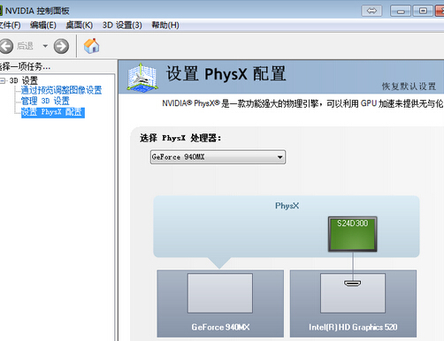Click the HDMI connector icon on Intel GPU
The image size is (444, 341).
(x=353, y=284)
